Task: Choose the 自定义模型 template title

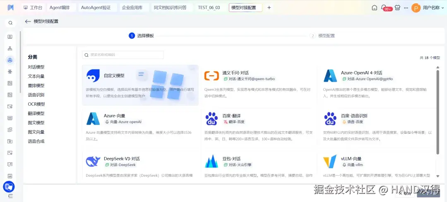Action: (x=114, y=76)
